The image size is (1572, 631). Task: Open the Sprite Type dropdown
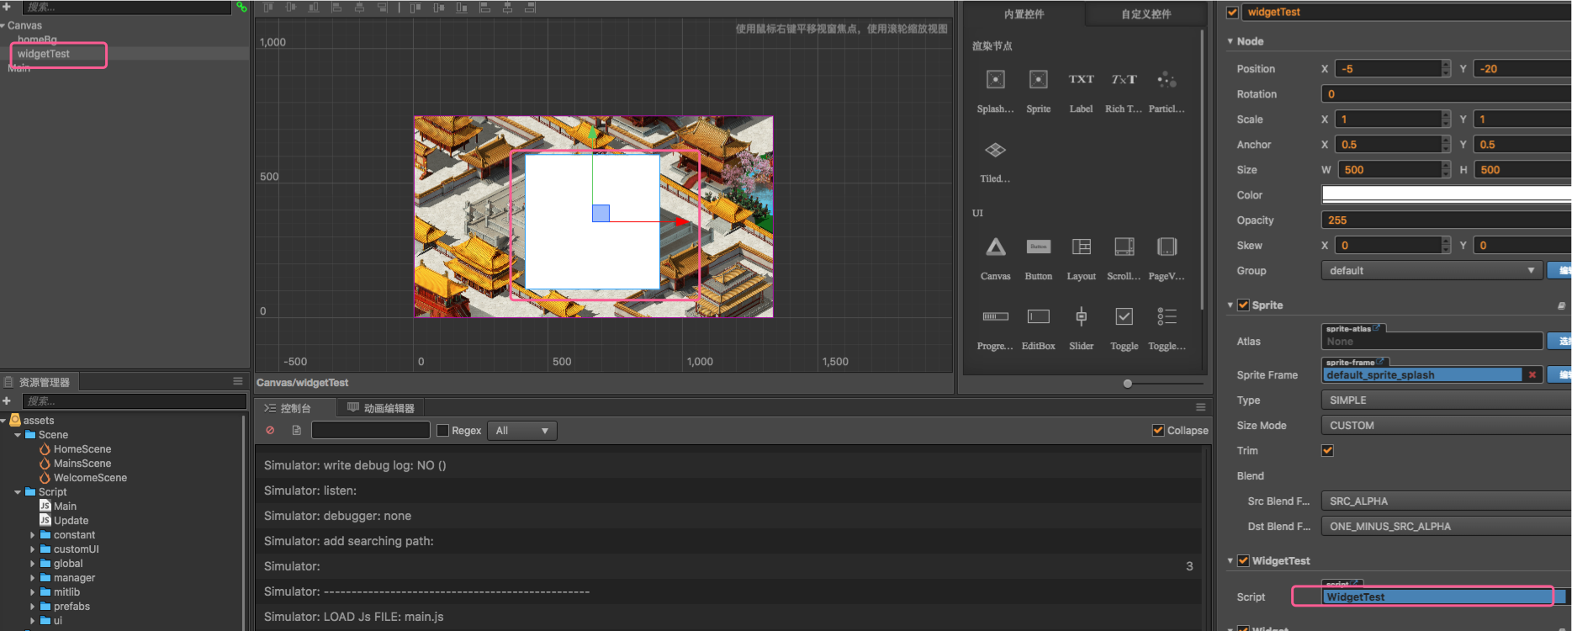point(1446,400)
